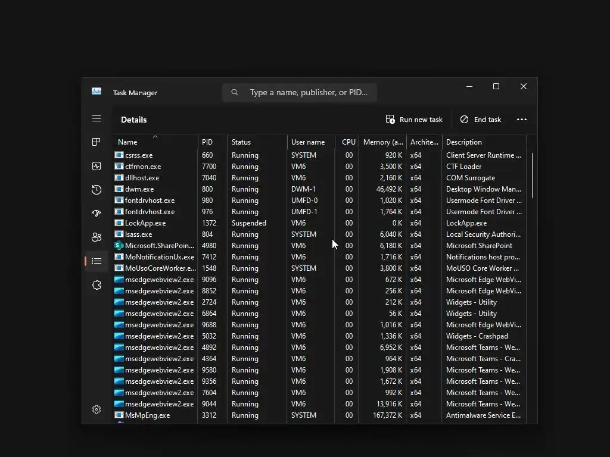Select the MoUsoCoreWorker.exe process name
Image resolution: width=610 pixels, height=457 pixels.
coord(160,268)
